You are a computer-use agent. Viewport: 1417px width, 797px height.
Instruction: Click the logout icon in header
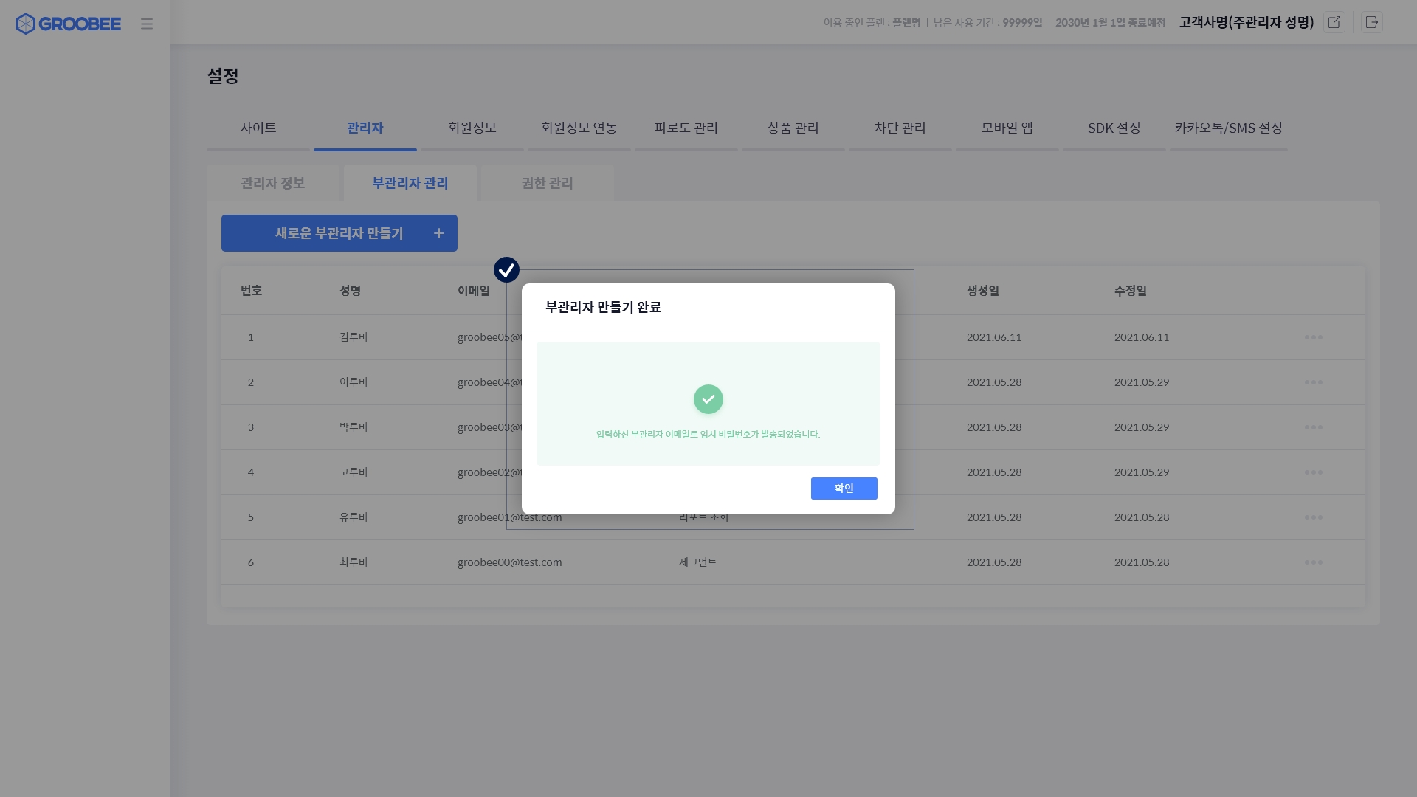[1372, 22]
